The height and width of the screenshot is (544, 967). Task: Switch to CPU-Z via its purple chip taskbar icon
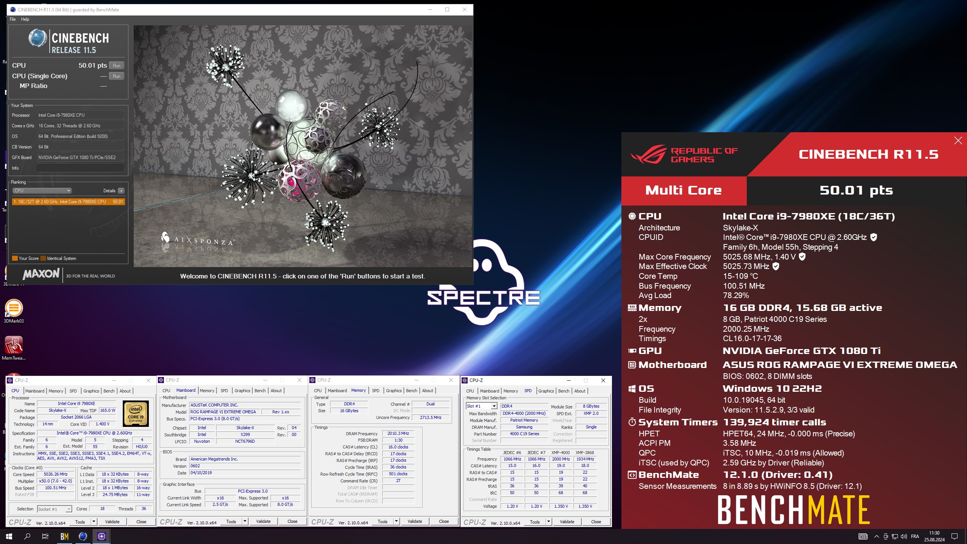point(101,536)
